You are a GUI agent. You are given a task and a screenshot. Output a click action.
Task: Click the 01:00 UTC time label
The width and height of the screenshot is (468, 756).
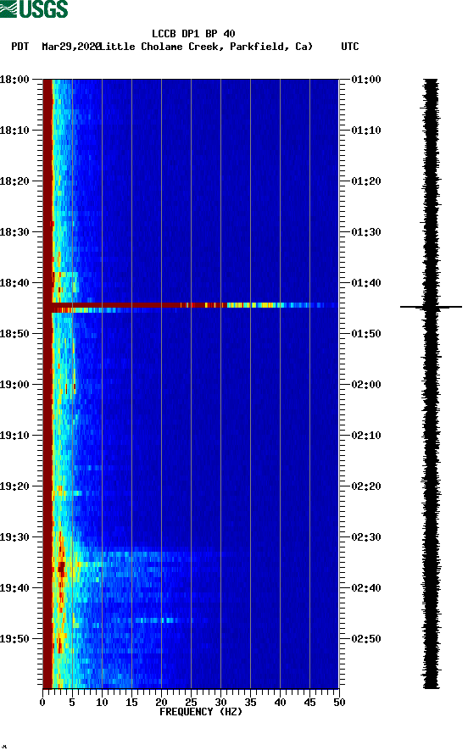(x=366, y=80)
